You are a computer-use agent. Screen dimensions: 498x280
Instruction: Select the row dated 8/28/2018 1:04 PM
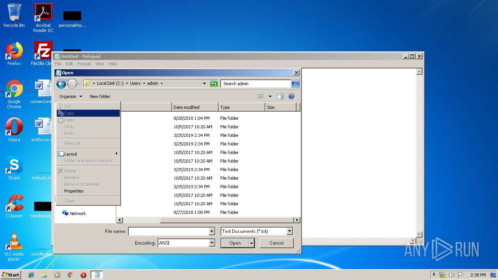click(208, 118)
